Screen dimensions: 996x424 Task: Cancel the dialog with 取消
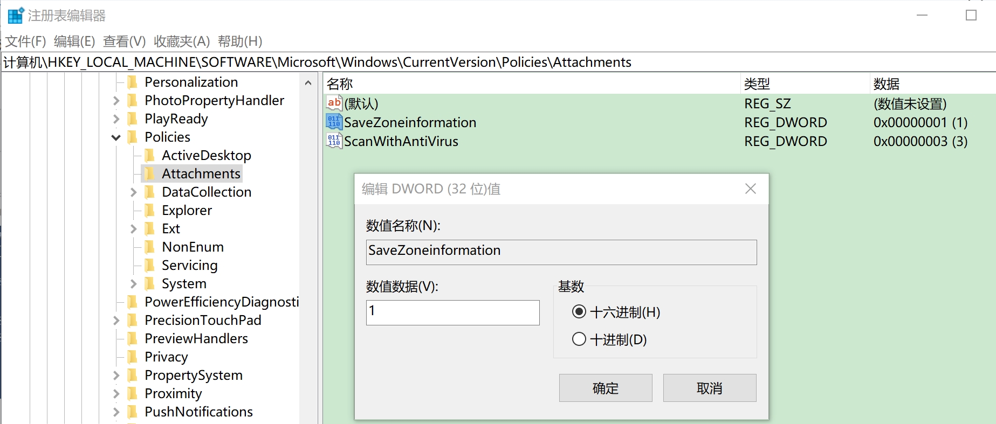tap(710, 388)
